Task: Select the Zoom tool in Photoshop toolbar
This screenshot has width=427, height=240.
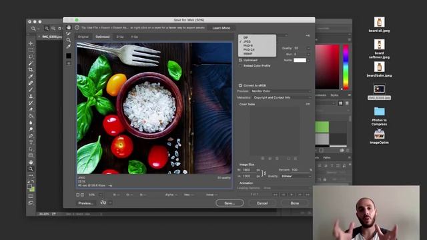Action: [x=31, y=169]
